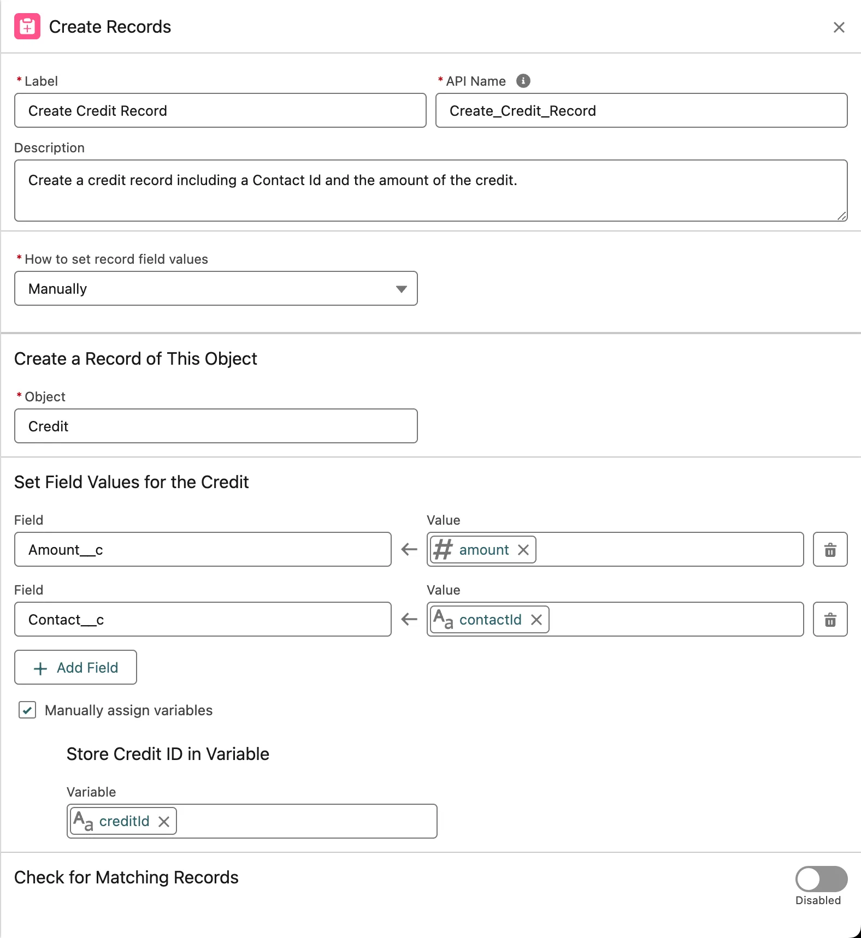Remove the creditId variable pill
Screen dimensions: 861x938
(x=164, y=822)
